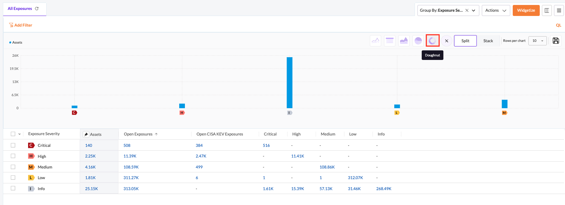Open the column chooser icon

tap(547, 10)
